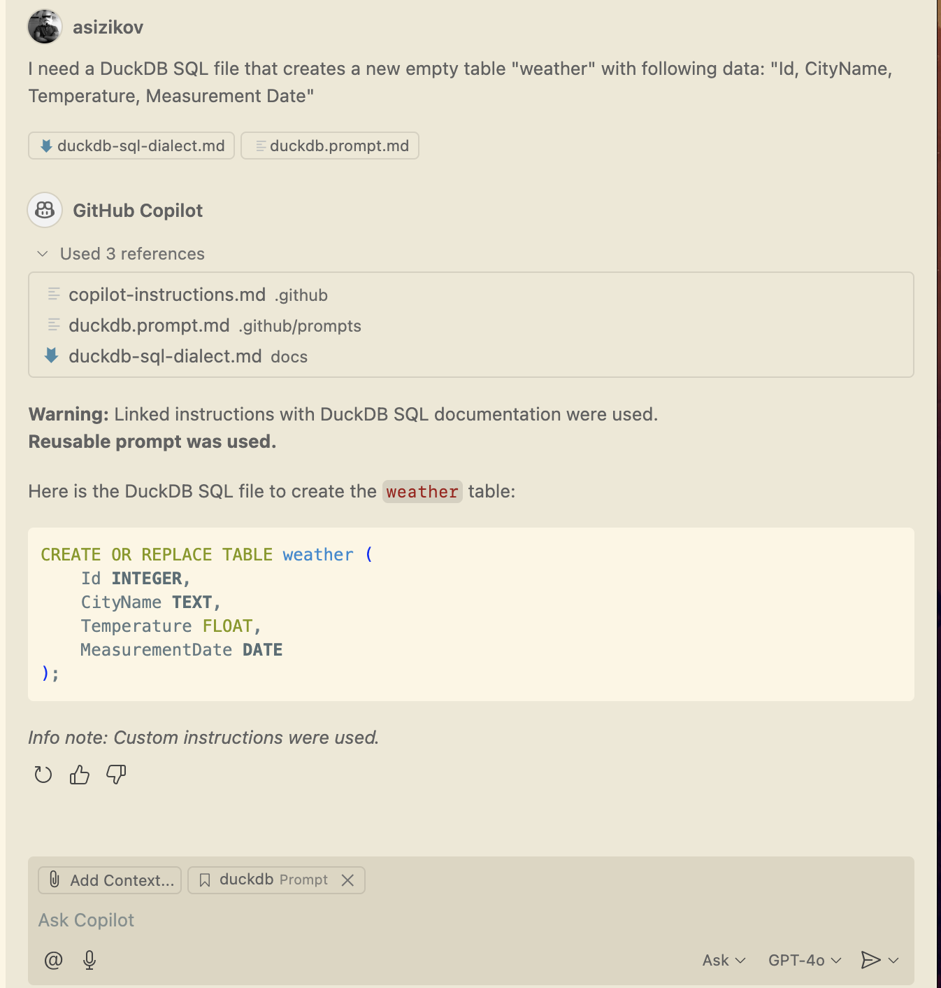Click the send message arrow icon
Image resolution: width=941 pixels, height=988 pixels.
click(x=870, y=960)
